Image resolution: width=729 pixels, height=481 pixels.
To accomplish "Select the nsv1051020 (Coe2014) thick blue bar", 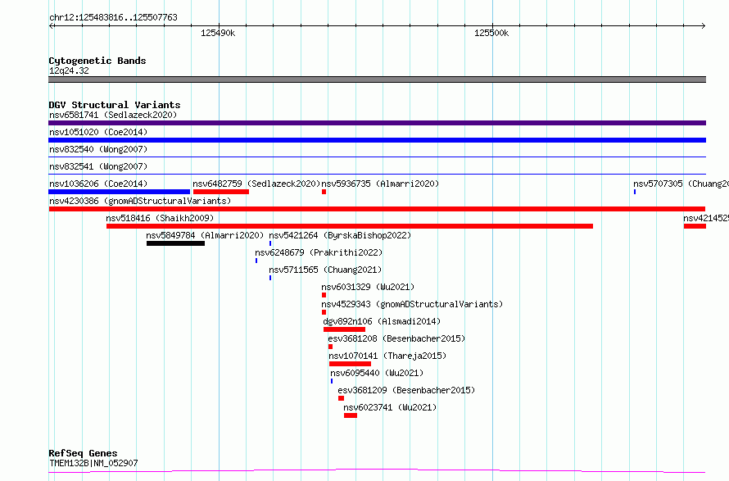I will tap(377, 140).
